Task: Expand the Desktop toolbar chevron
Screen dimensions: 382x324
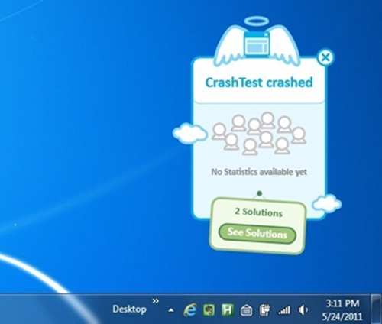Action: pos(155,301)
